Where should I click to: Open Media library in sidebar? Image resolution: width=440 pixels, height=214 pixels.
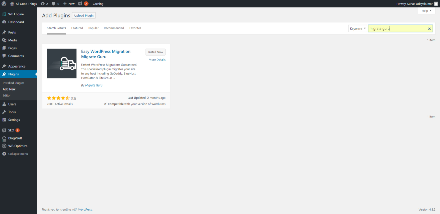point(18,40)
